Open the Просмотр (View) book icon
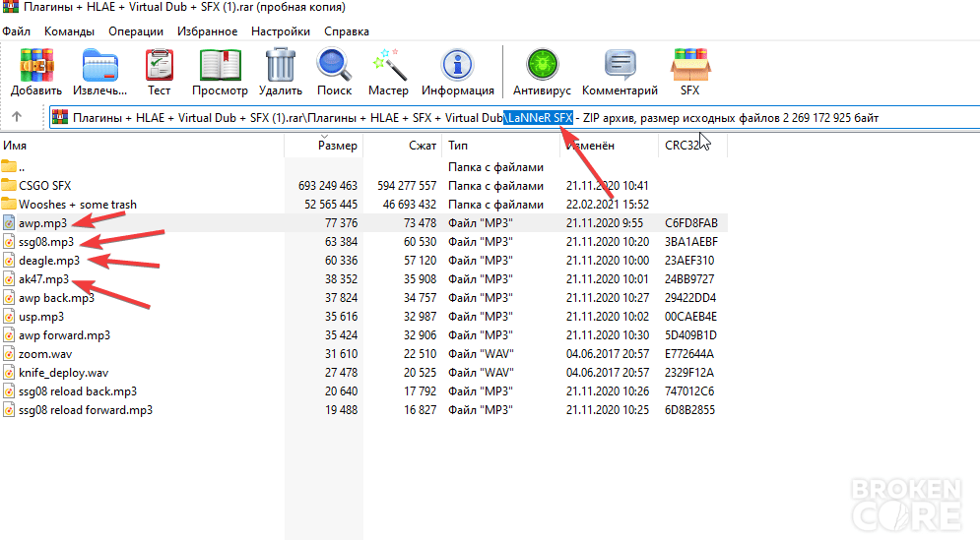This screenshot has height=540, width=980. 220,66
